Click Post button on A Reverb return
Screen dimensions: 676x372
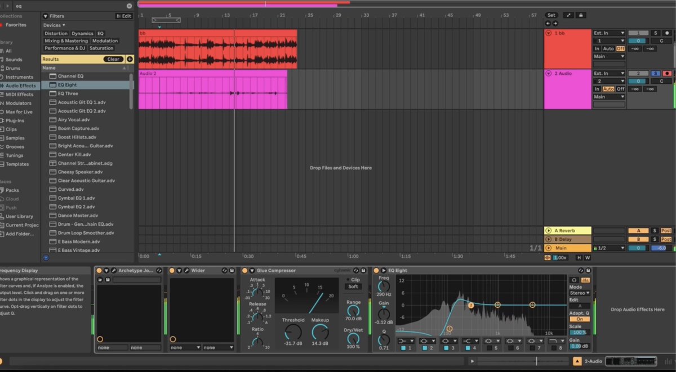(x=666, y=231)
